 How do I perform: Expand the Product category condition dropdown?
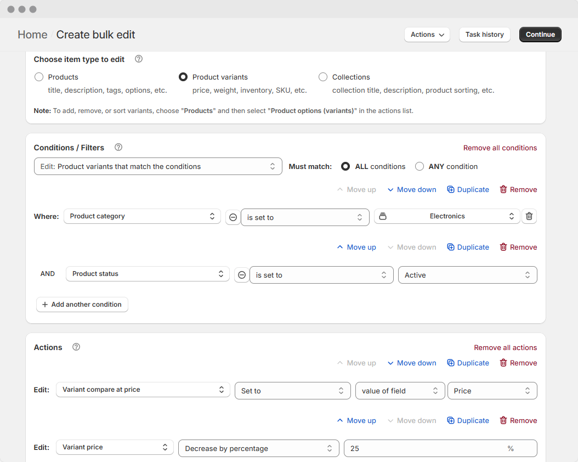click(142, 216)
